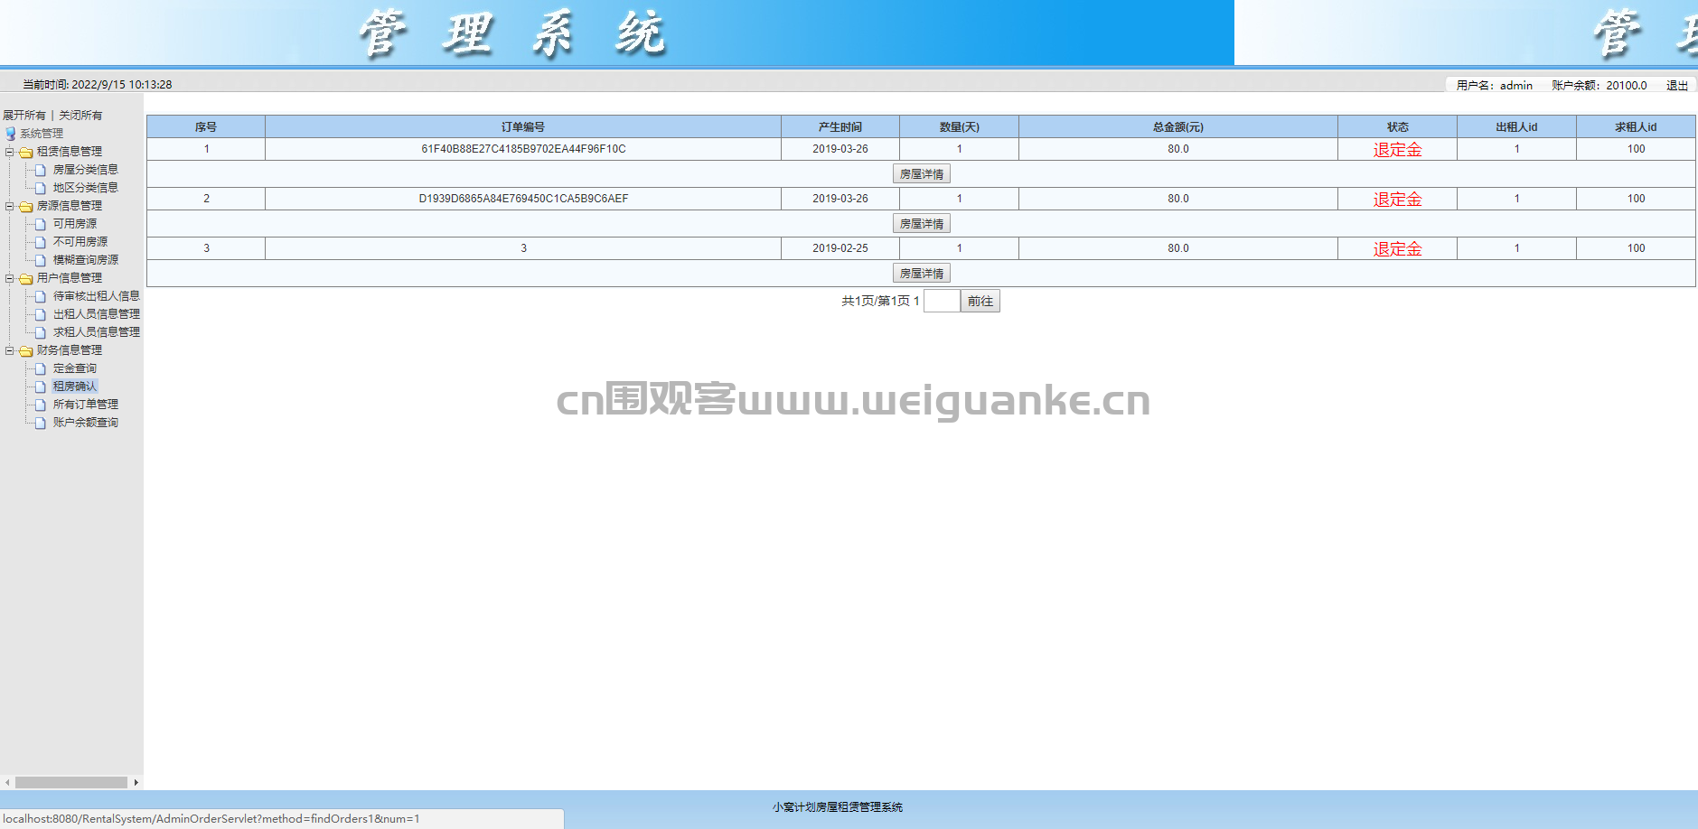Open the 所有订单管理 menu item
Viewport: 1698px width, 829px height.
pyautogui.click(x=86, y=405)
